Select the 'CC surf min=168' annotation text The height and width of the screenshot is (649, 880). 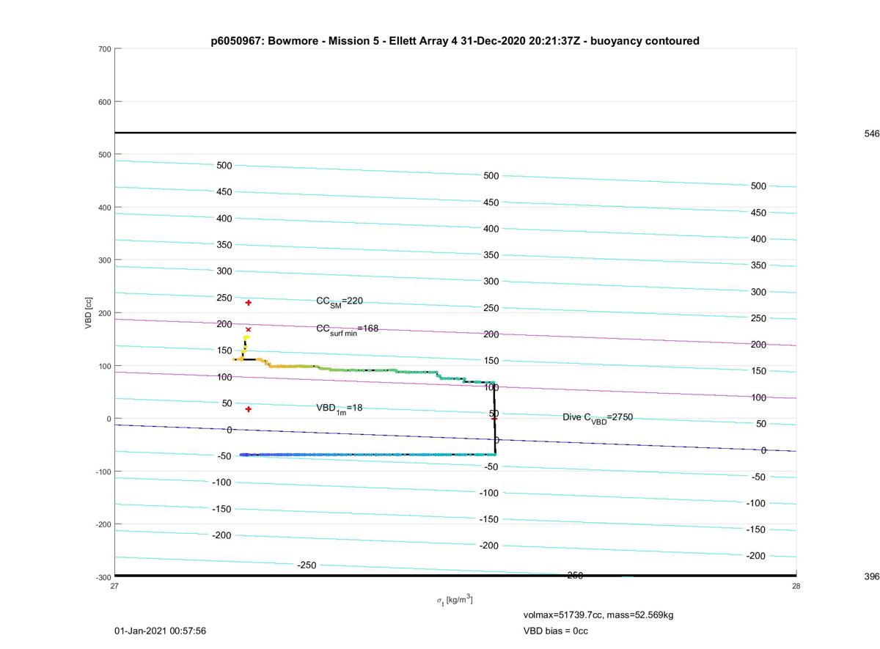(348, 329)
